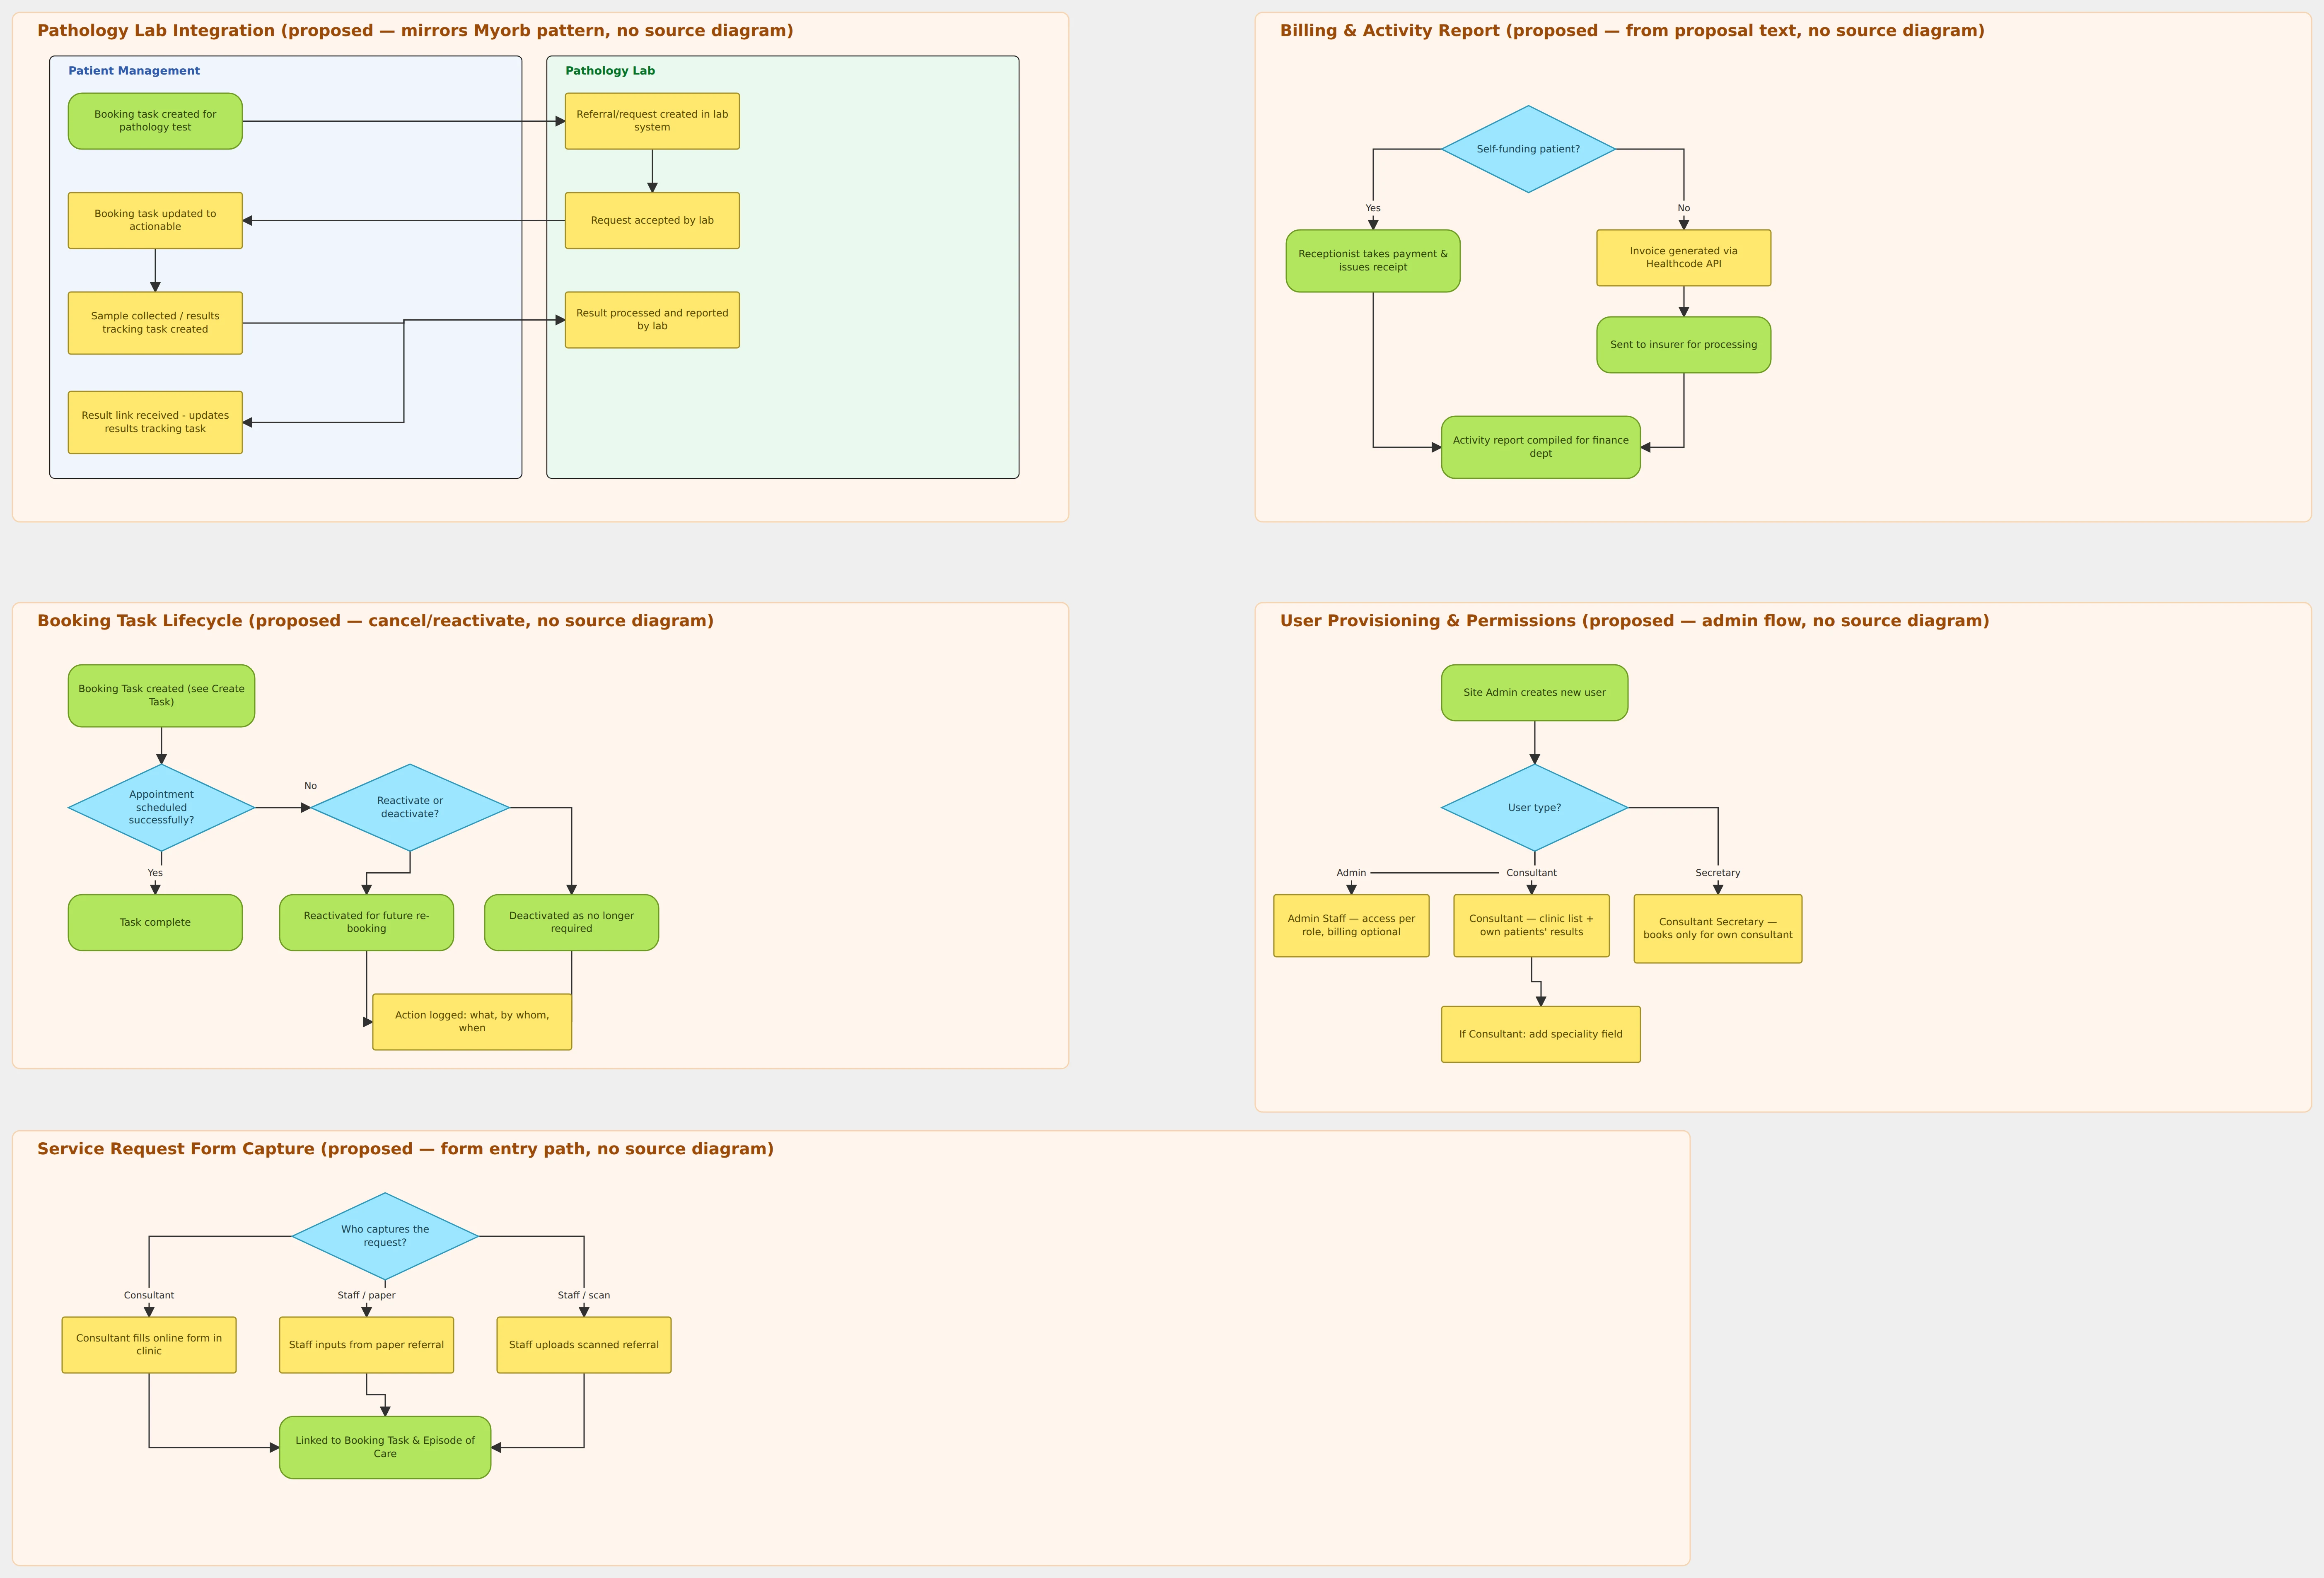Click the 'Staff / scan' edge label
This screenshot has height=1578, width=2324.
pos(584,1295)
